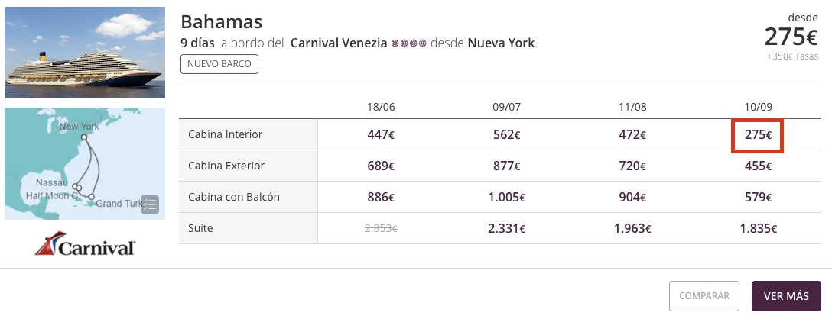The width and height of the screenshot is (832, 322).
Task: Choose 455€ Cabina Exterior price for 10/09
Action: pos(758,166)
